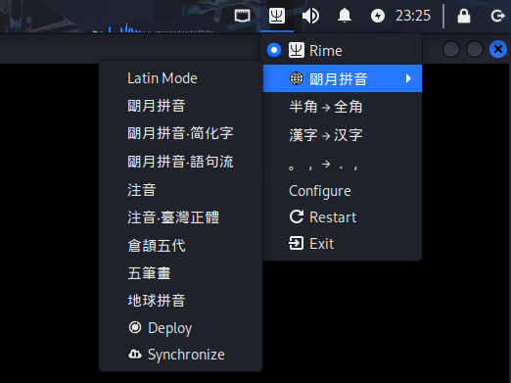Choose 朙月拼音·简化字 schema
The width and height of the screenshot is (511, 383).
[x=180, y=133]
